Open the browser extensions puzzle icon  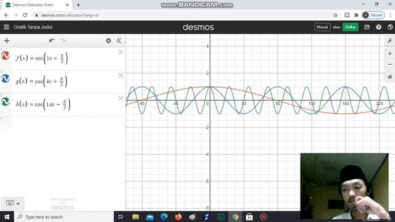point(356,15)
